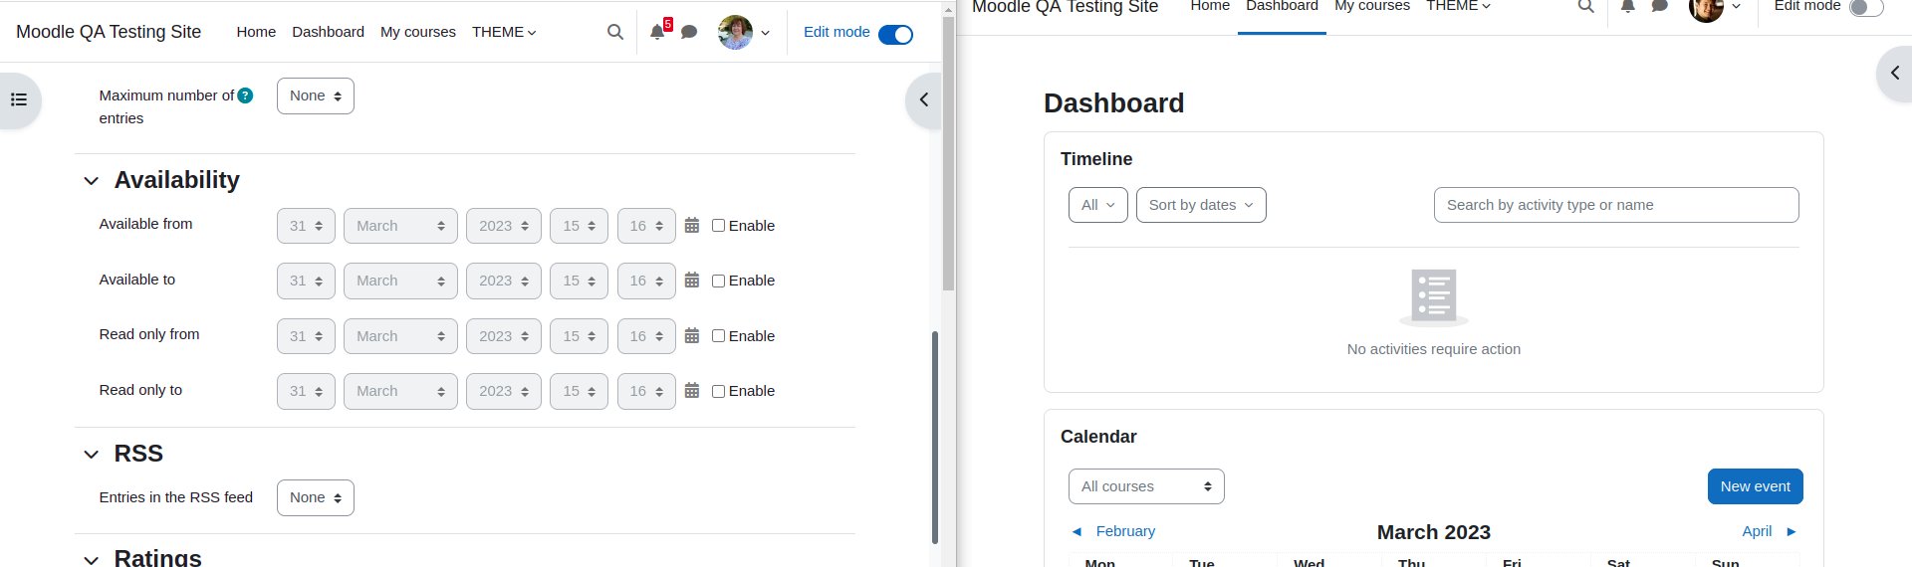Collapse the Availability section

pyautogui.click(x=92, y=181)
